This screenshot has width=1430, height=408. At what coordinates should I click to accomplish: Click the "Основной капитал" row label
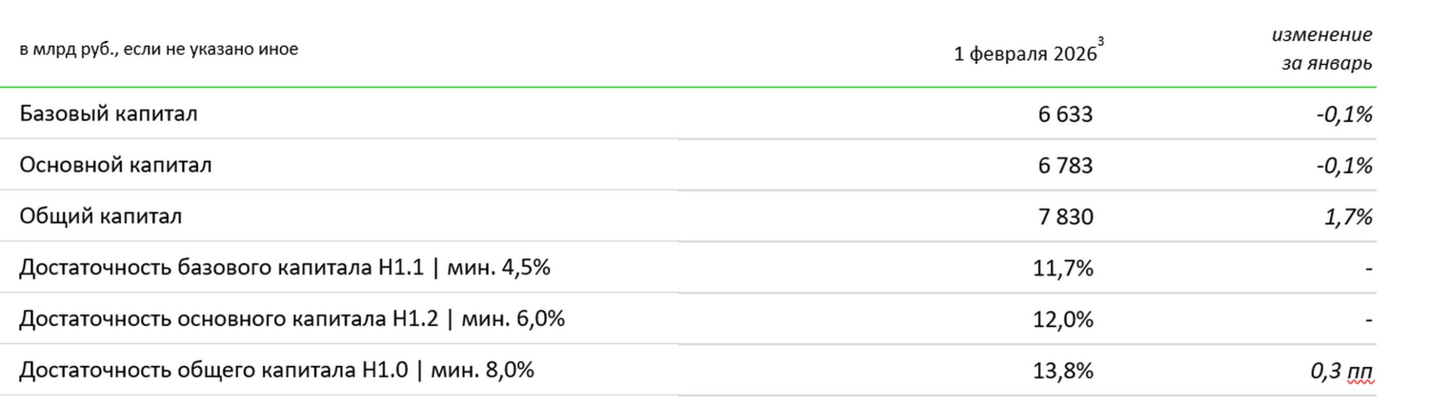click(x=116, y=165)
